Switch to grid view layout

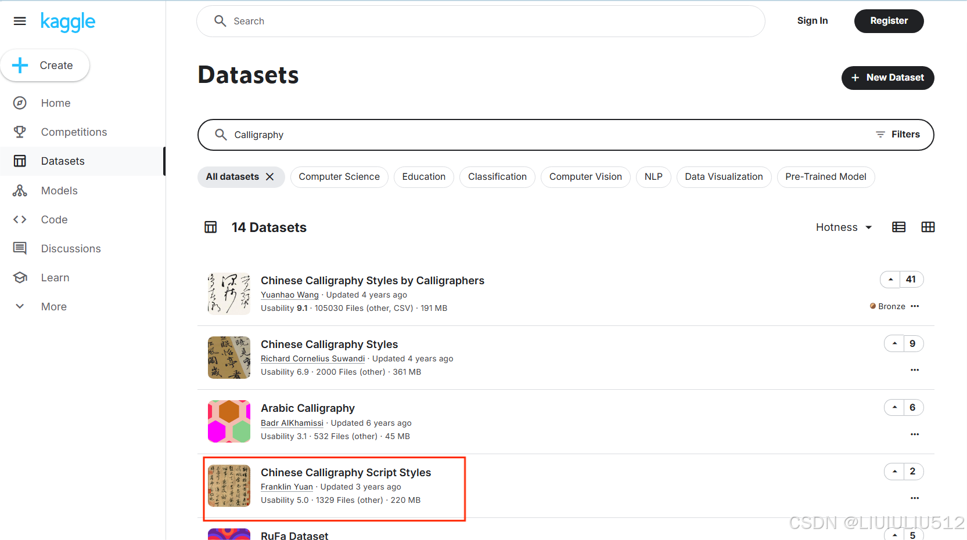click(928, 227)
